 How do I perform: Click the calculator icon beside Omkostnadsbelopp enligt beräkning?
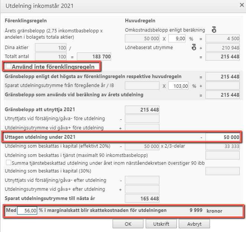[x=214, y=29]
